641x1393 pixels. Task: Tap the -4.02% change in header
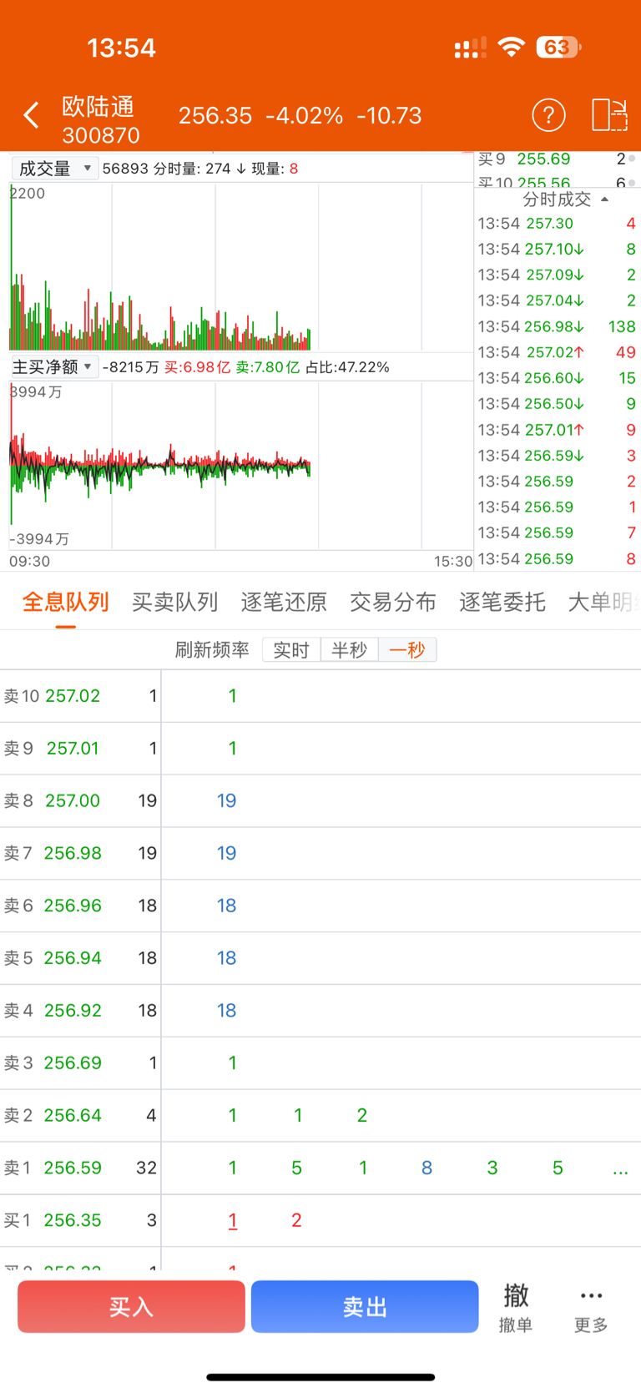pyautogui.click(x=305, y=116)
